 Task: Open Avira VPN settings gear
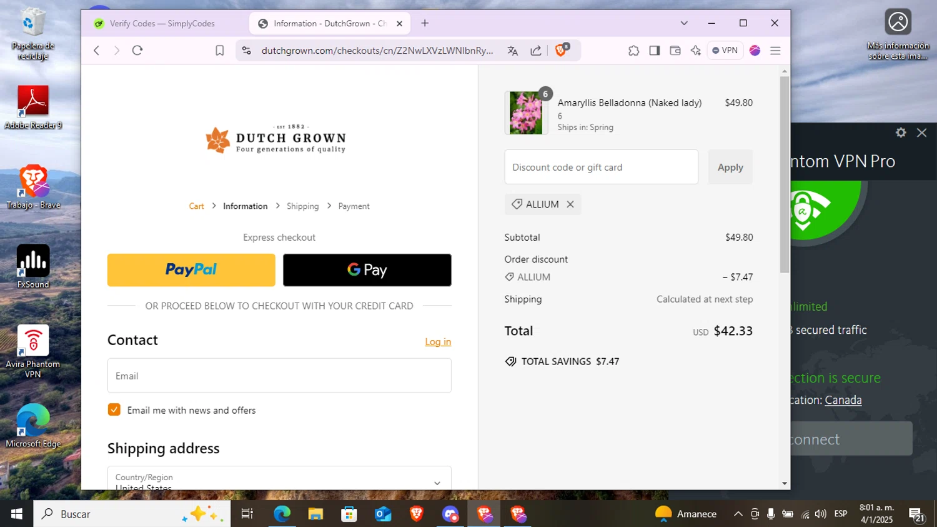tap(901, 133)
